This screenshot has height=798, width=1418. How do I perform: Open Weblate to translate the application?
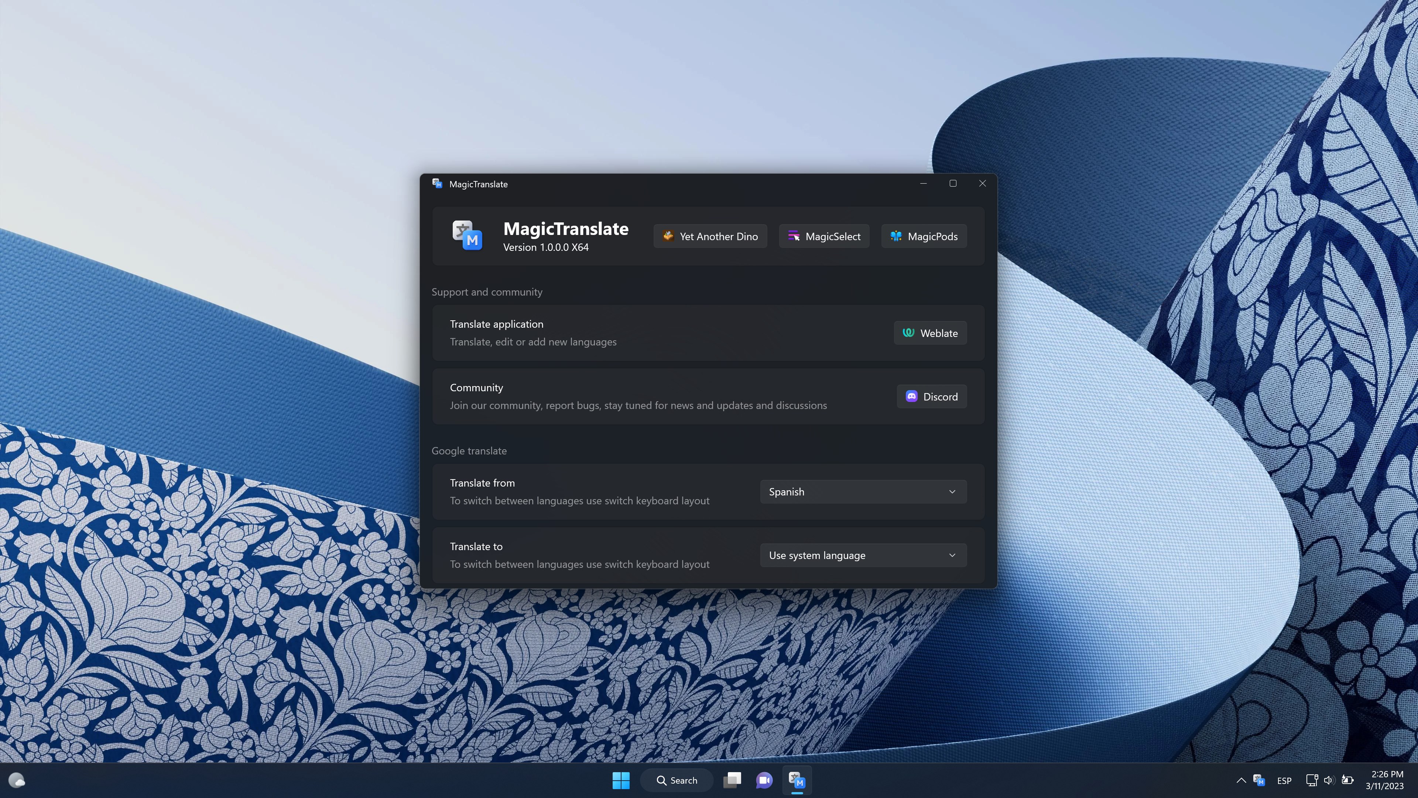pos(930,333)
